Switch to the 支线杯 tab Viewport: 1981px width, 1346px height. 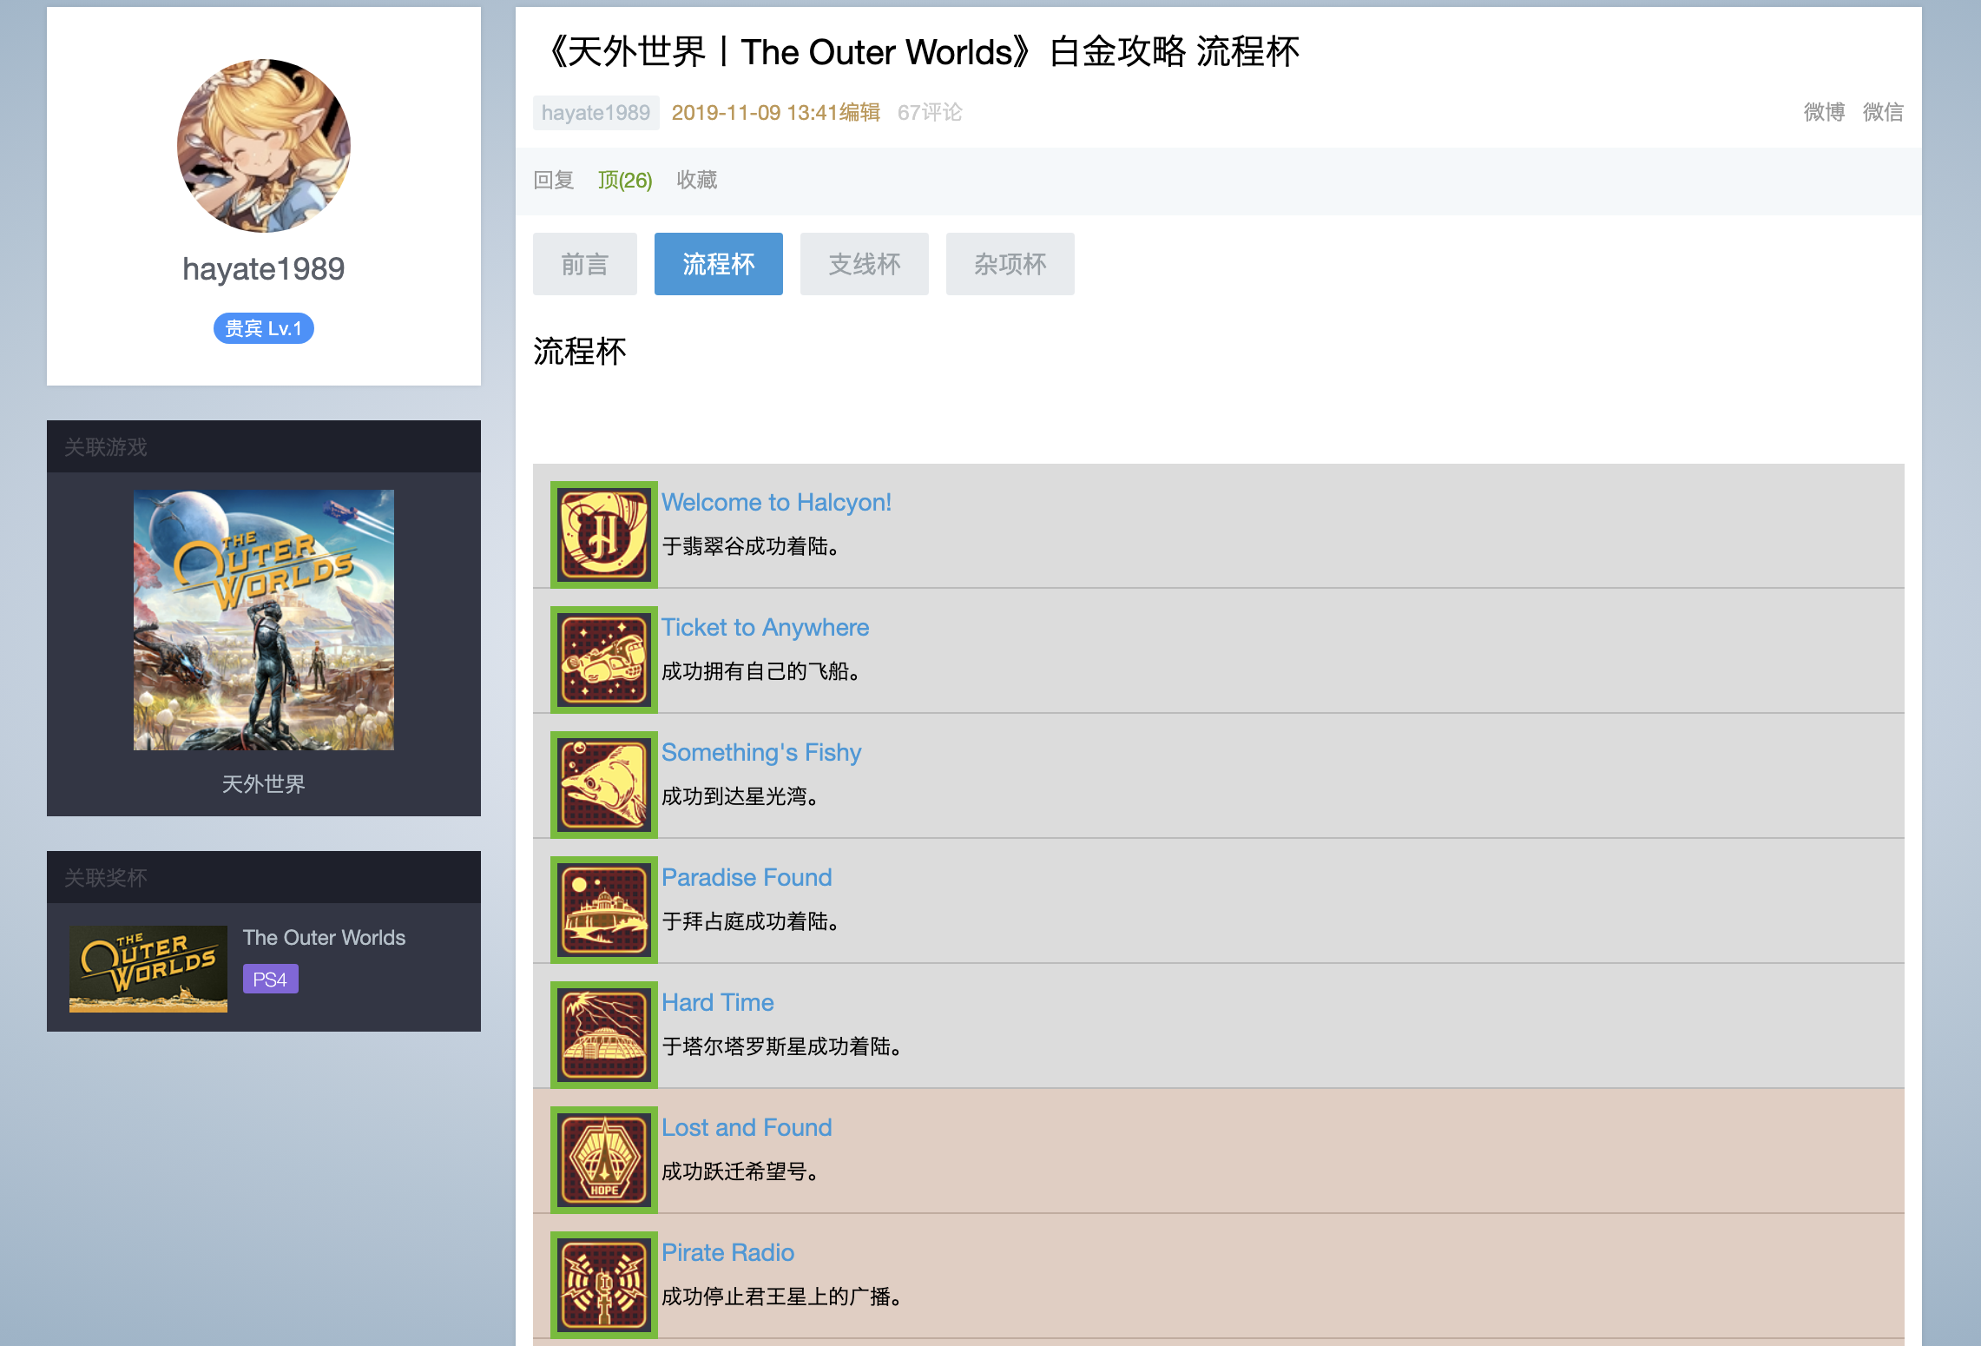pyautogui.click(x=865, y=264)
